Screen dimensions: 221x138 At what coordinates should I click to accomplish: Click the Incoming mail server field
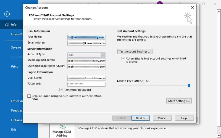(86, 61)
